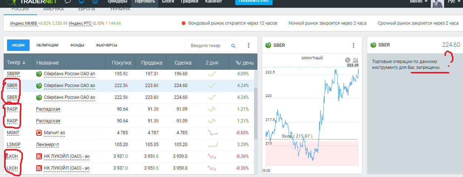Click the Sberbank logo in SBERP row
The width and height of the screenshot is (463, 177).
39,74
